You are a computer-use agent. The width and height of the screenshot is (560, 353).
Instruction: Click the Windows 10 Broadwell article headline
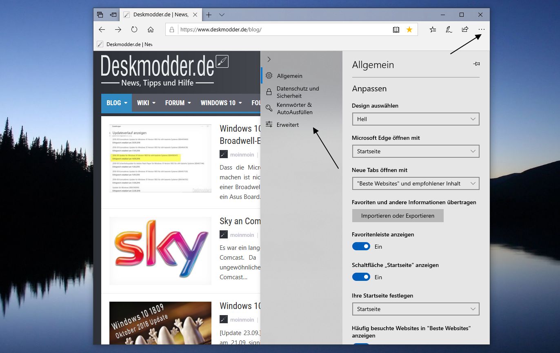tap(240, 135)
